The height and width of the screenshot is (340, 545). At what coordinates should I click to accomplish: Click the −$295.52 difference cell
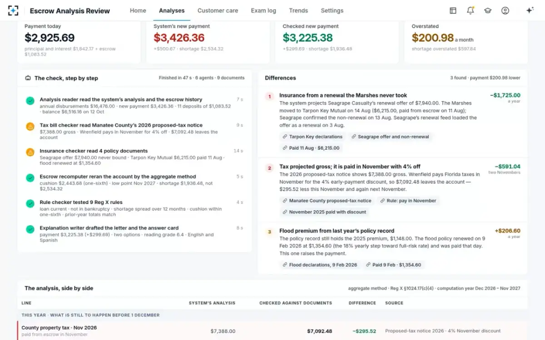point(365,331)
